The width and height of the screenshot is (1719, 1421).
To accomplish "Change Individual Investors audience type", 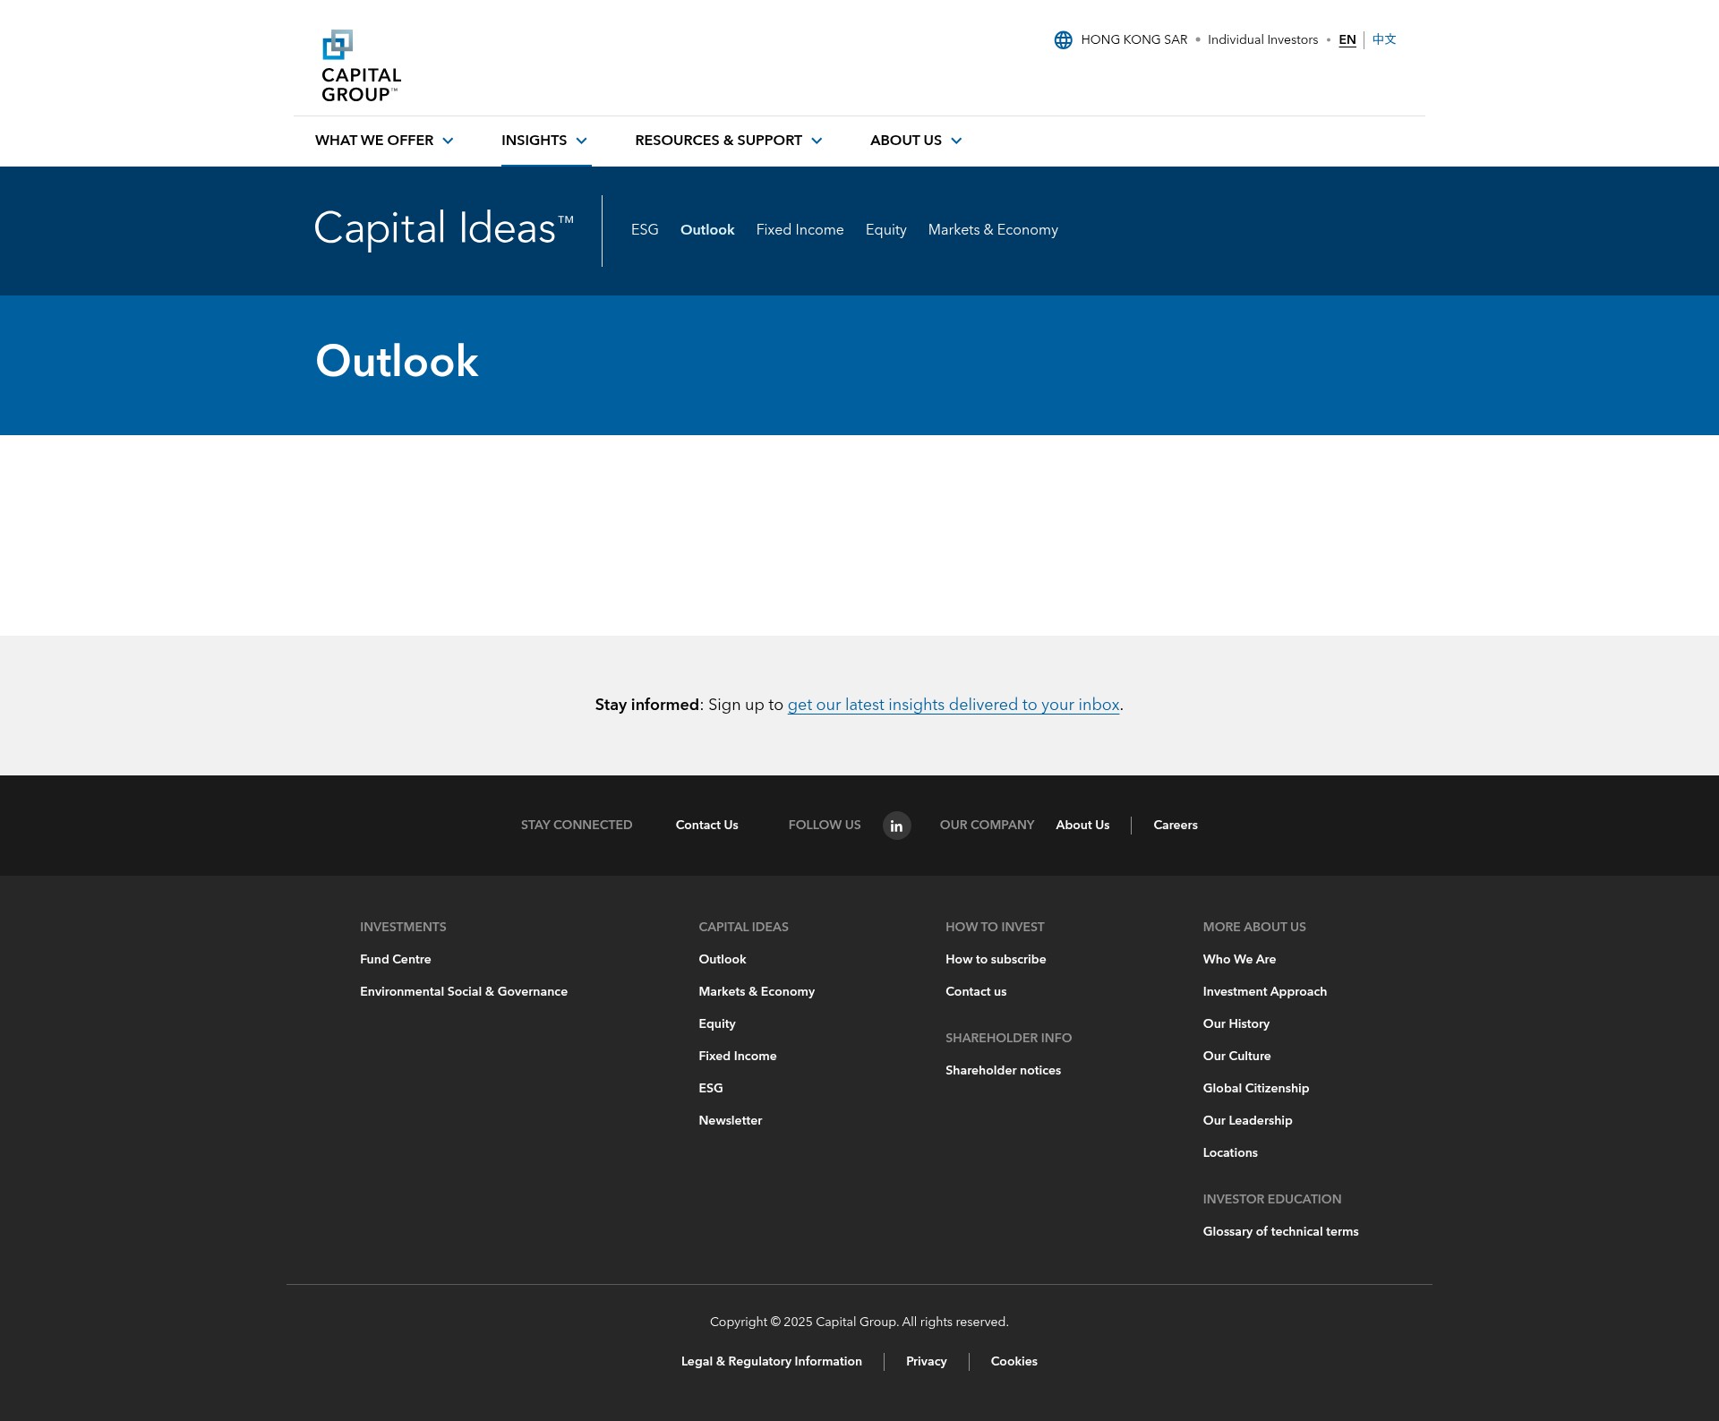I will point(1262,39).
